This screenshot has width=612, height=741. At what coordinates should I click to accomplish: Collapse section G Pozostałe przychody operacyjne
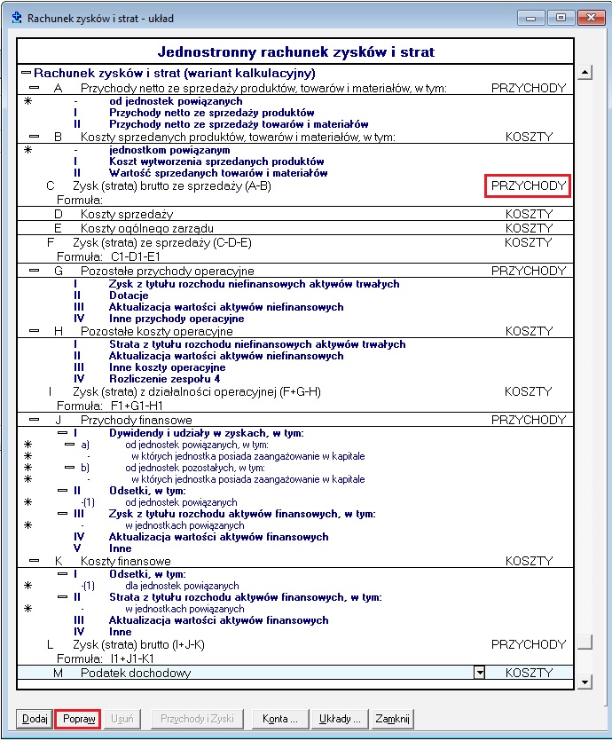pyautogui.click(x=34, y=271)
